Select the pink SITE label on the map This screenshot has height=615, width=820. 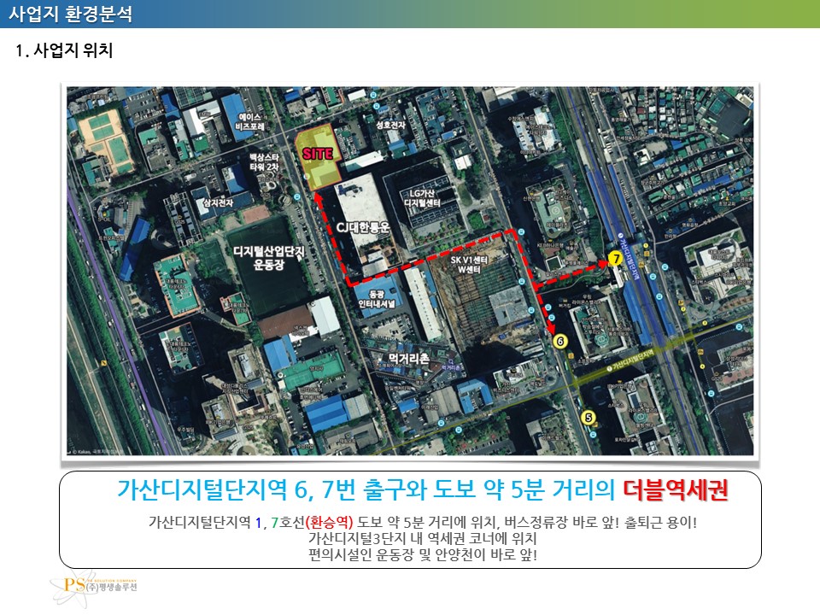[x=318, y=154]
